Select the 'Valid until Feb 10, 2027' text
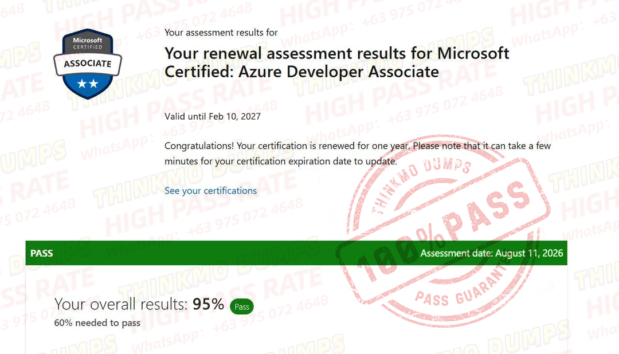The image size is (619, 354). click(x=213, y=116)
